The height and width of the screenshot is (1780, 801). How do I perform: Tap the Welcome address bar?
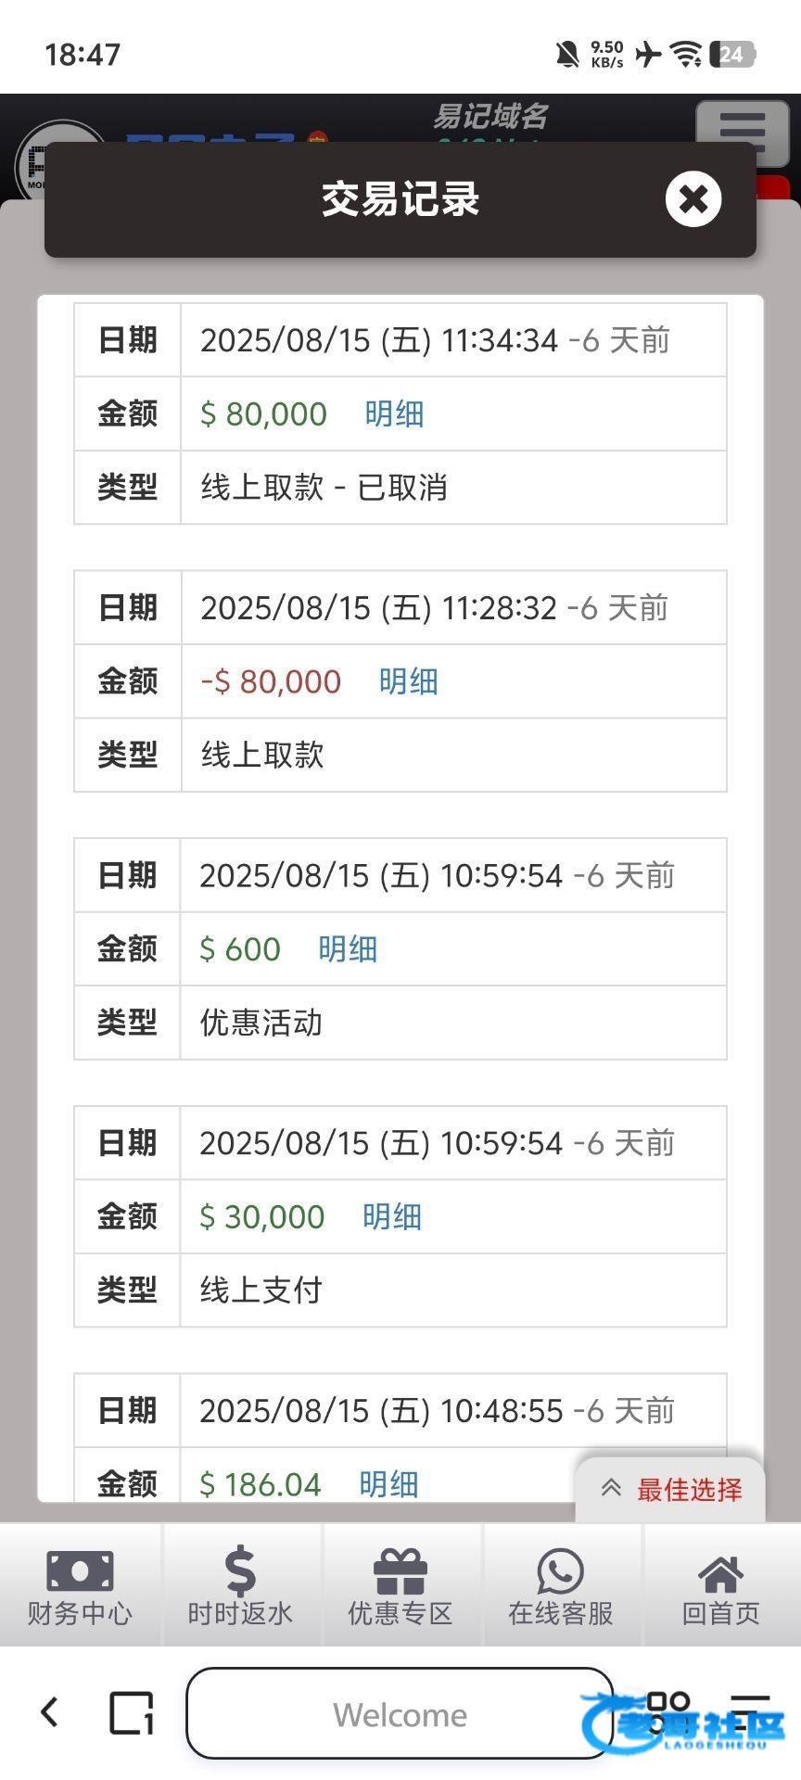tap(400, 1714)
